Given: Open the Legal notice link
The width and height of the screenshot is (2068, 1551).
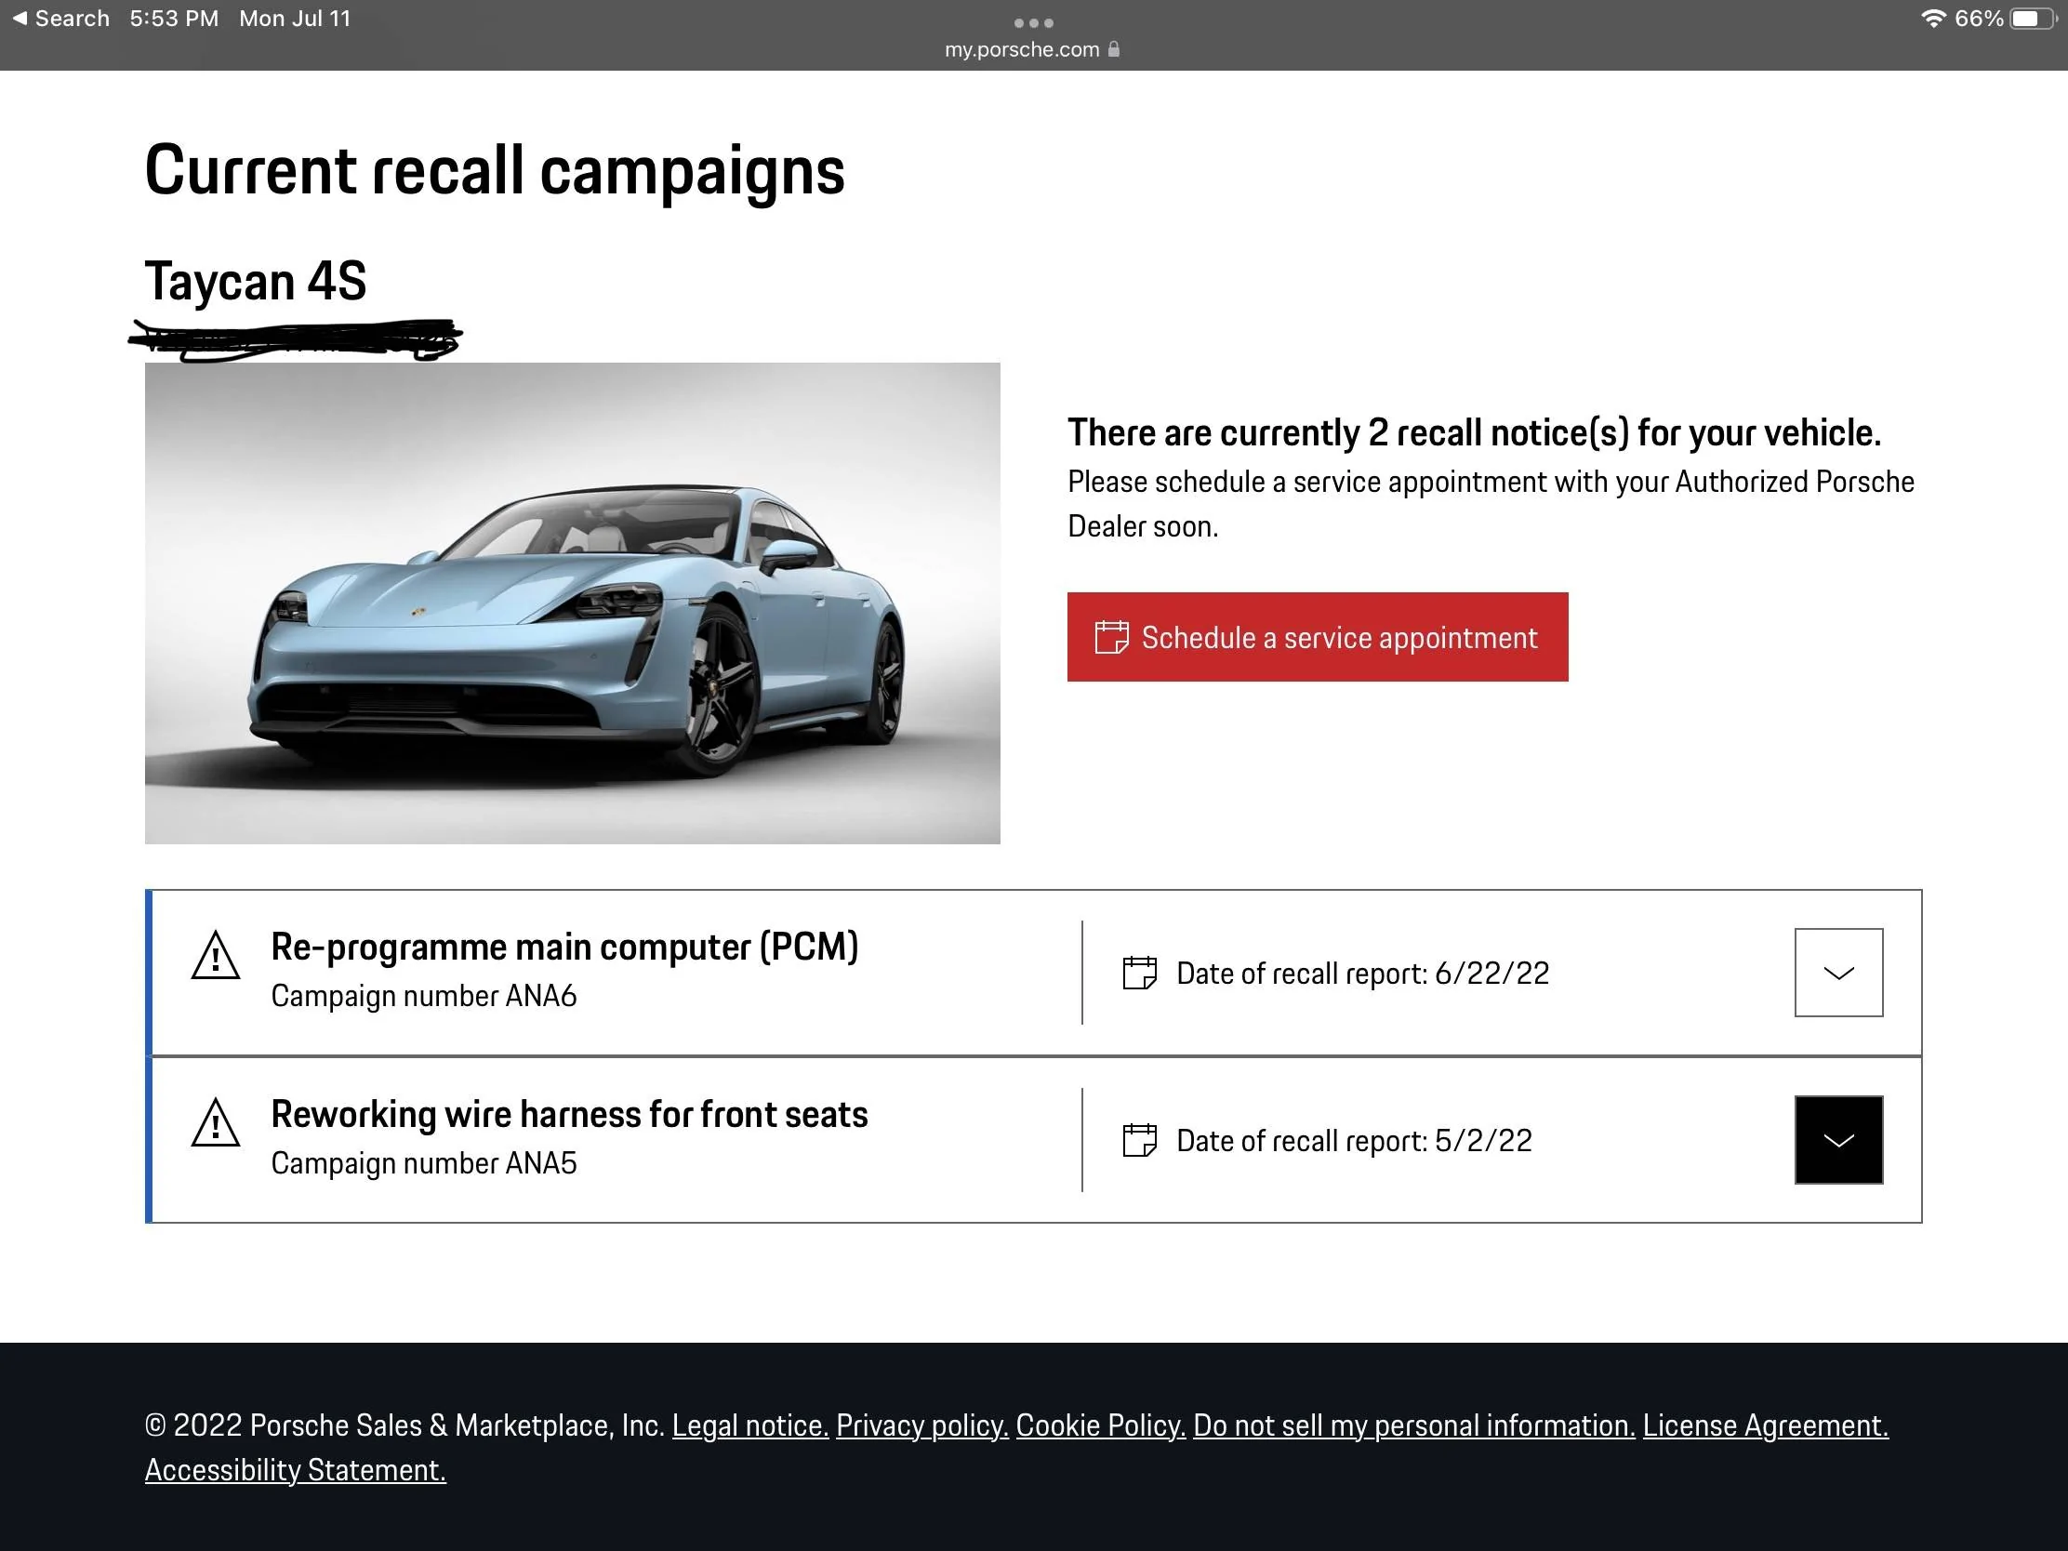Looking at the screenshot, I should (x=749, y=1425).
